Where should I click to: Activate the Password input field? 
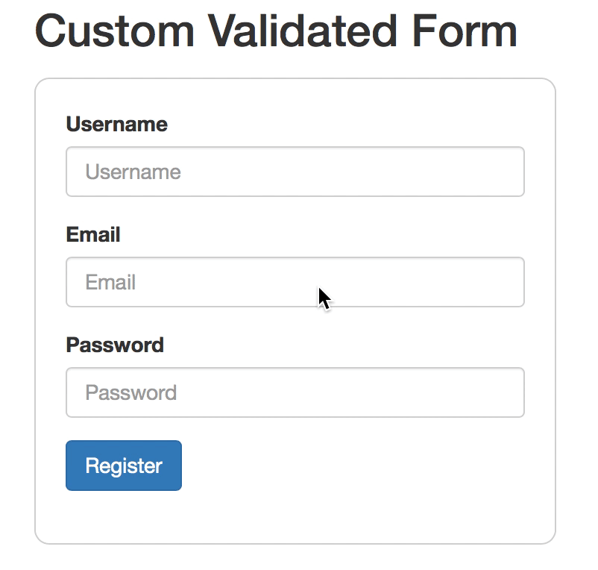coord(295,392)
